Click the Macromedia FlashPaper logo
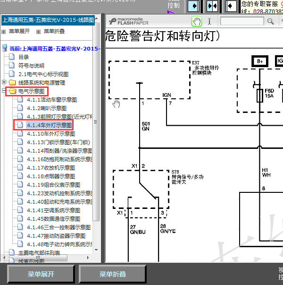This screenshot has height=285, width=283. click(129, 21)
